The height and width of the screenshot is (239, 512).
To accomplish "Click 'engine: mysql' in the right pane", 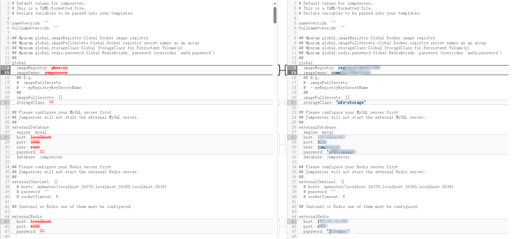I will pos(318,132).
